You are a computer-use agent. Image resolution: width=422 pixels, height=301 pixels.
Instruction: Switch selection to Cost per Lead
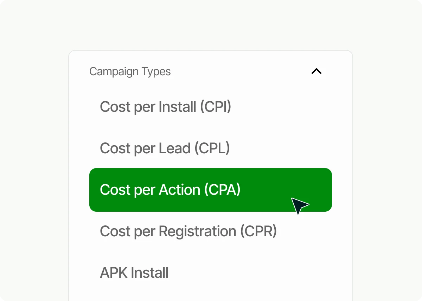(x=165, y=148)
